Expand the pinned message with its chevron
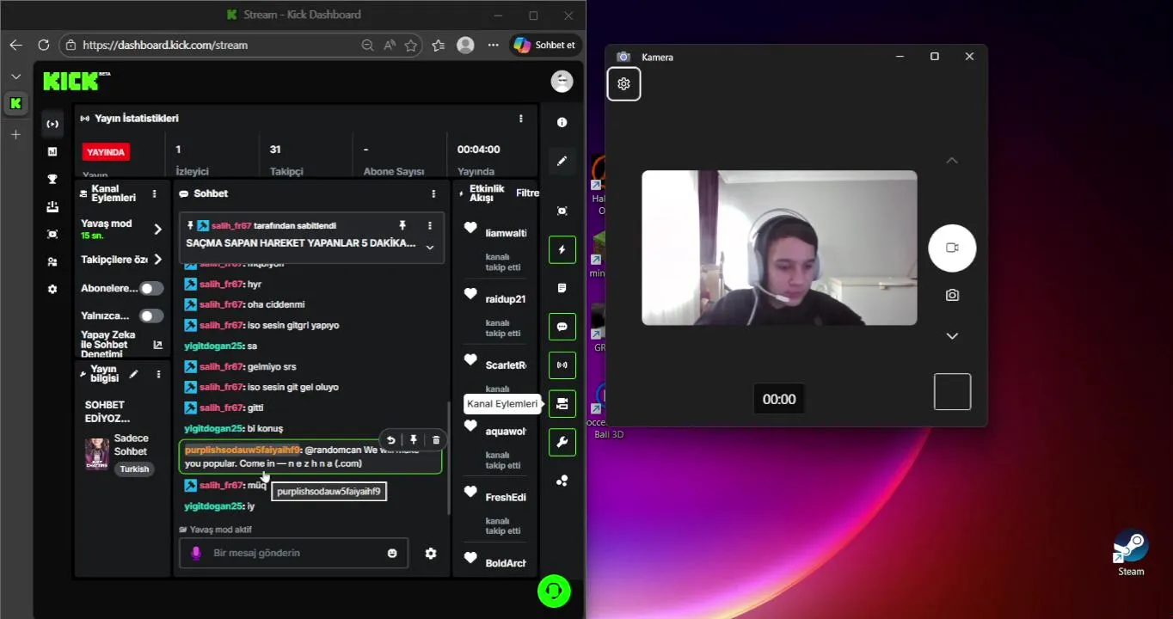1173x619 pixels. 430,248
